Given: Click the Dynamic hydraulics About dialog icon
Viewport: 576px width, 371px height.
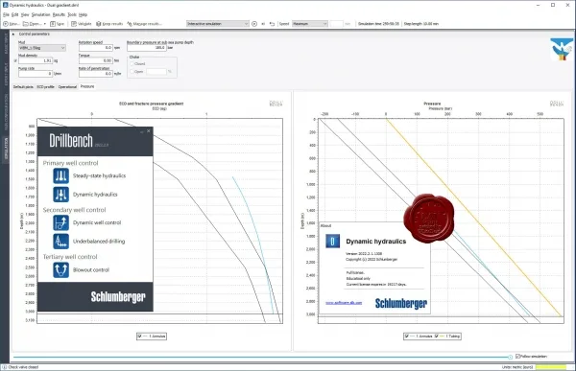Looking at the screenshot, I should [x=333, y=242].
